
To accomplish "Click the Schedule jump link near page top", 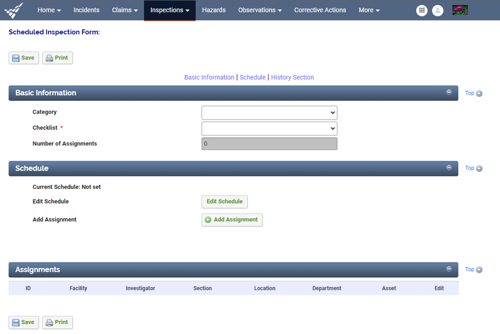I will 252,77.
